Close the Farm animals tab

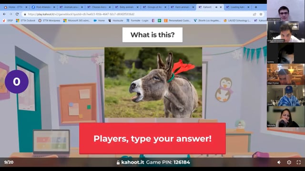[x=193, y=7]
